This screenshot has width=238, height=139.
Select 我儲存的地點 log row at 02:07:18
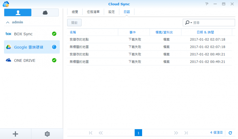click(149, 40)
